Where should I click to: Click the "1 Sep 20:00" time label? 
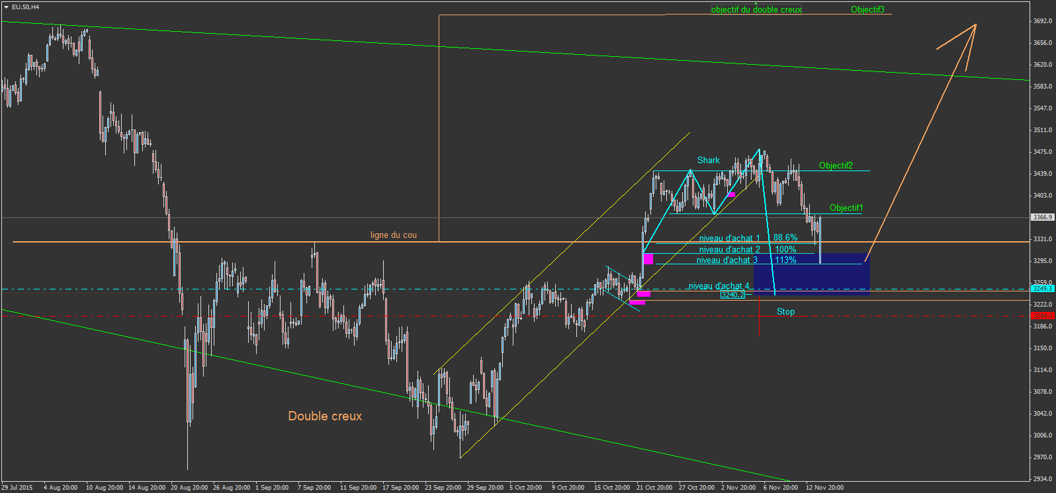273,488
